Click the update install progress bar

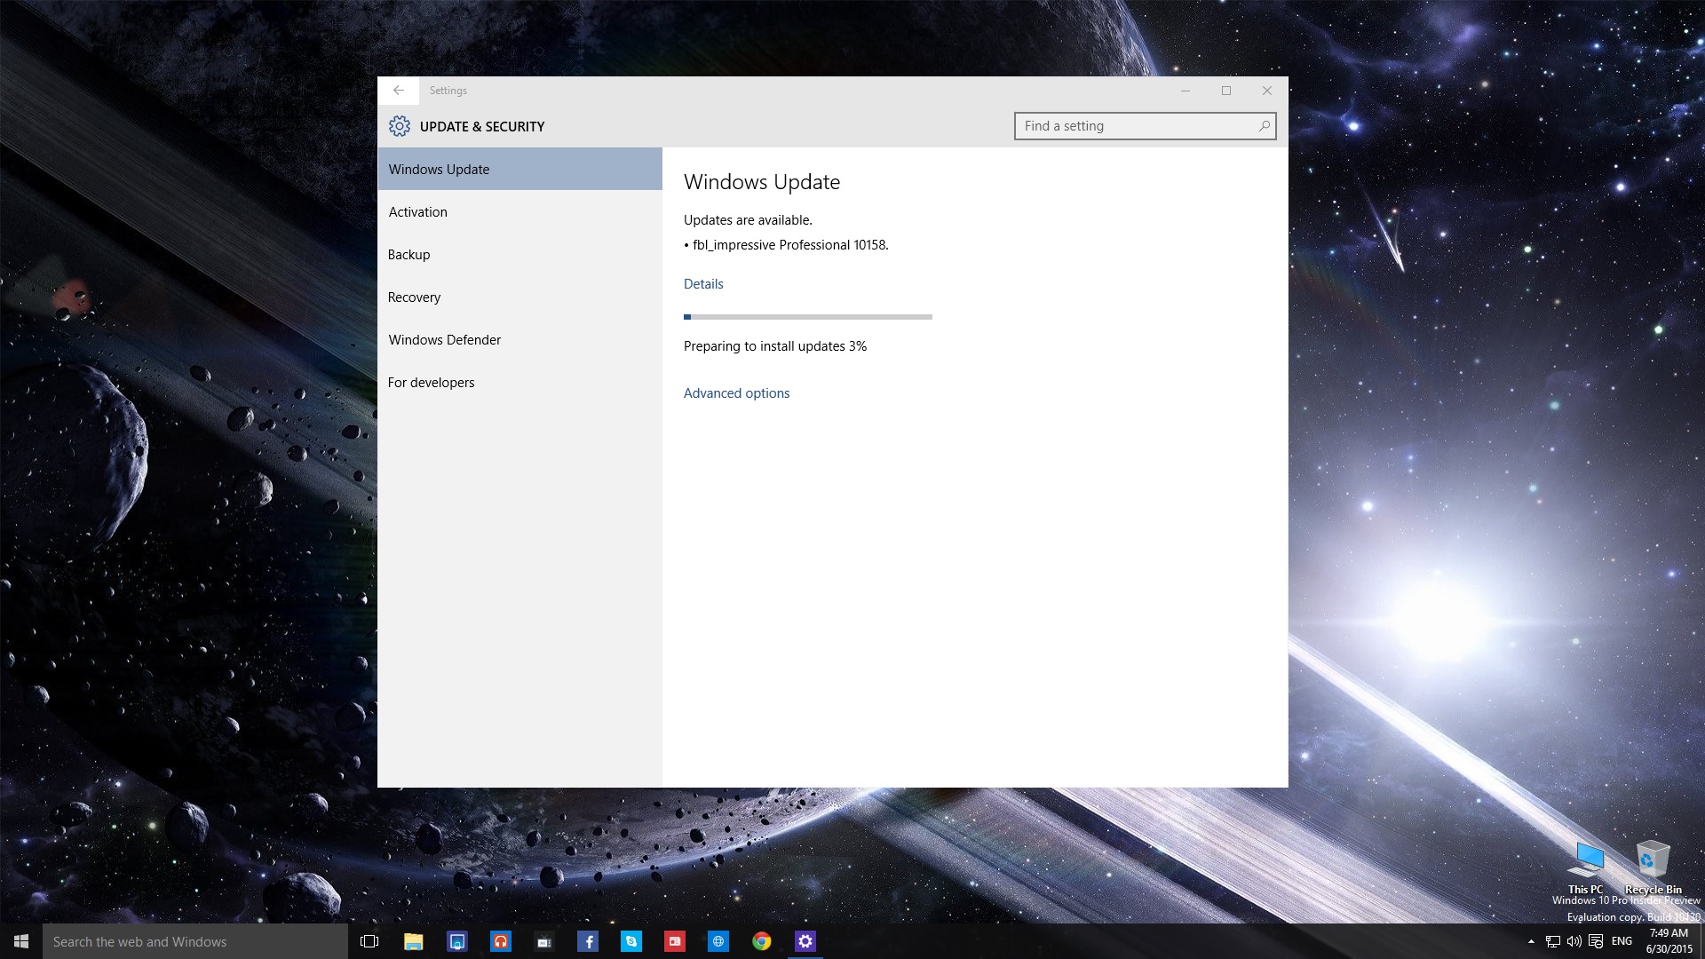coord(808,317)
